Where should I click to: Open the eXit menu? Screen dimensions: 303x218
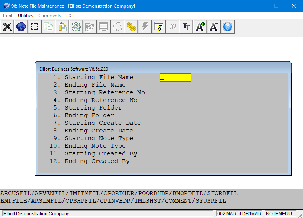click(x=70, y=16)
